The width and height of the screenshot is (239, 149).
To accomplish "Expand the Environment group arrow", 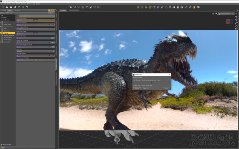I will (x=1, y=42).
